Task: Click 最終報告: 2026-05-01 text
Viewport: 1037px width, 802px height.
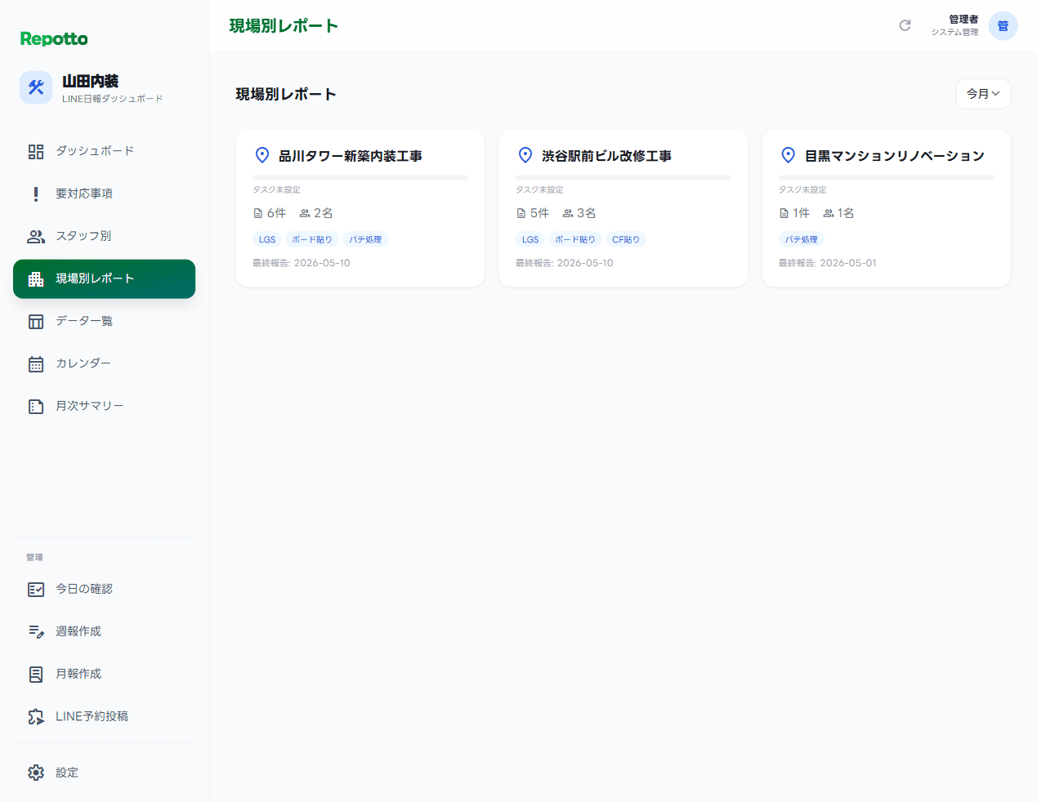Action: pos(828,263)
